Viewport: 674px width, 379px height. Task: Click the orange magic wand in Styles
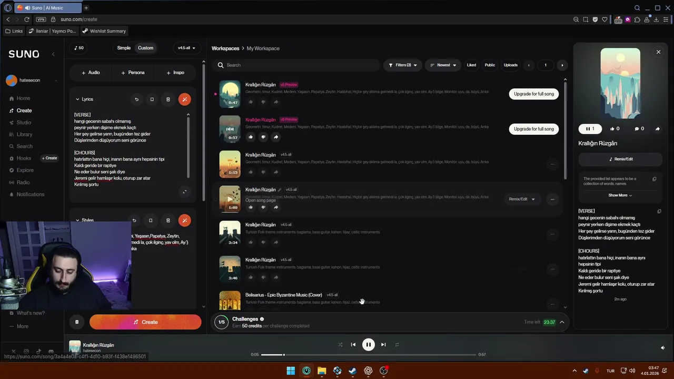tap(184, 220)
